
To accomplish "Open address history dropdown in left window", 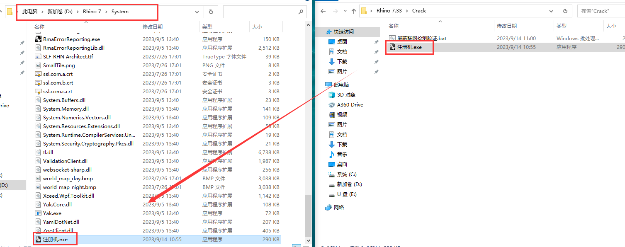I will [197, 12].
